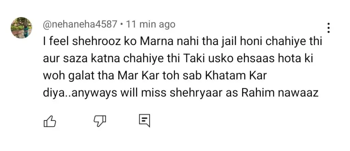
Task: Click the phrase "will miss" in the comment
Action: (x=144, y=93)
